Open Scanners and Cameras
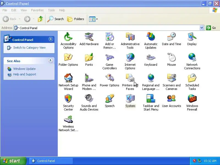The image size is (220, 165). tap(171, 82)
